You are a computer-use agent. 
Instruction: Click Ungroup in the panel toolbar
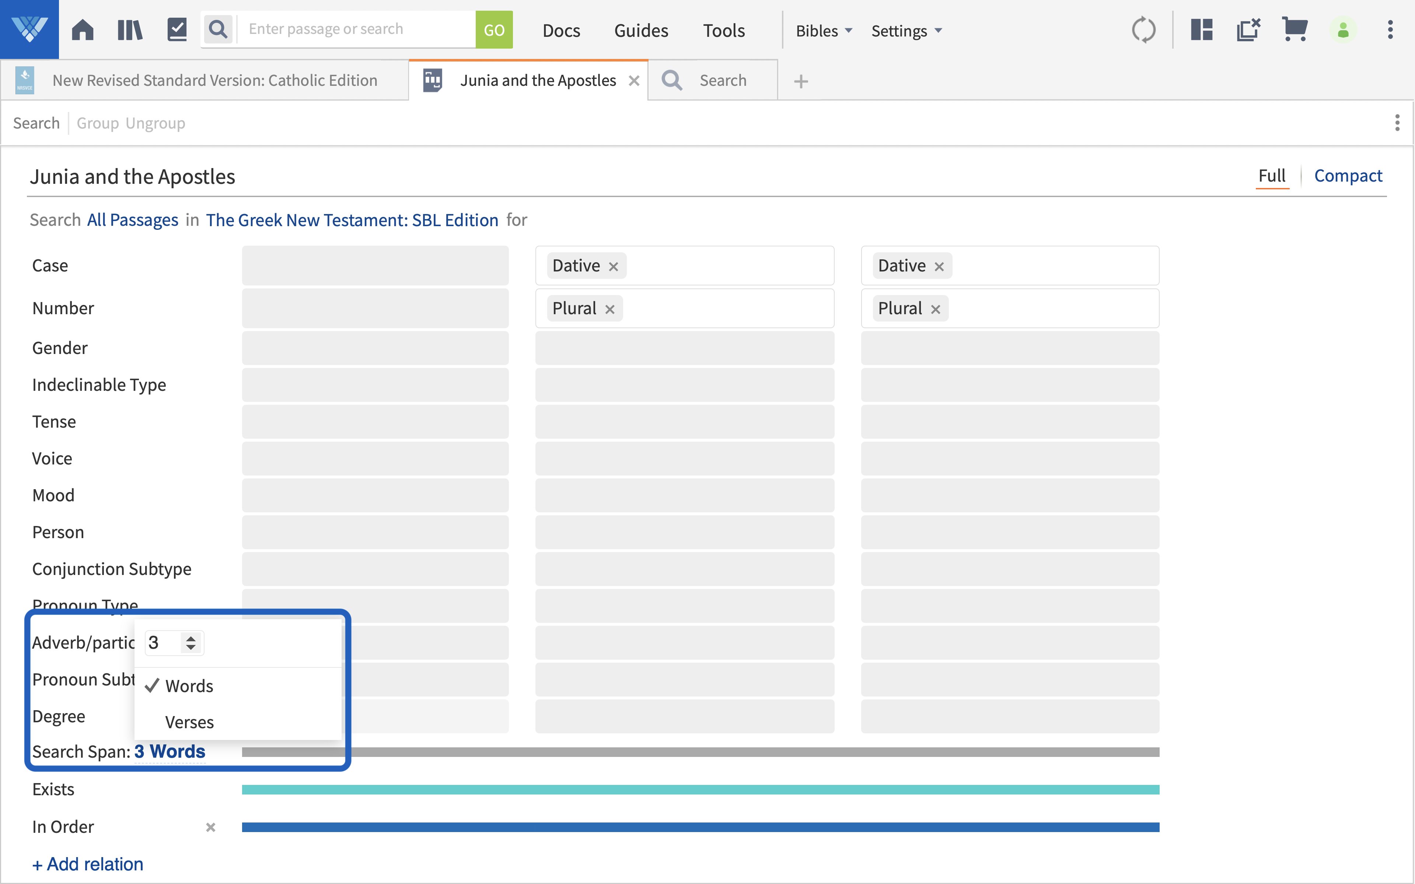coord(156,123)
